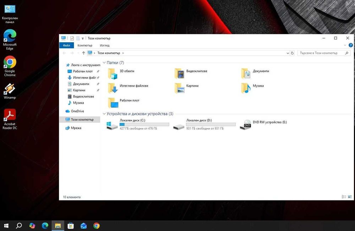Open taskbar search
Viewport: 355px width, 231px height.
click(19, 226)
